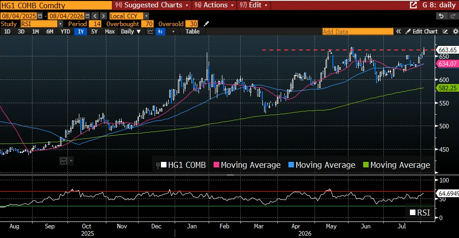Select the 1D time range
Viewport: 459px width, 238px height.
7,31
